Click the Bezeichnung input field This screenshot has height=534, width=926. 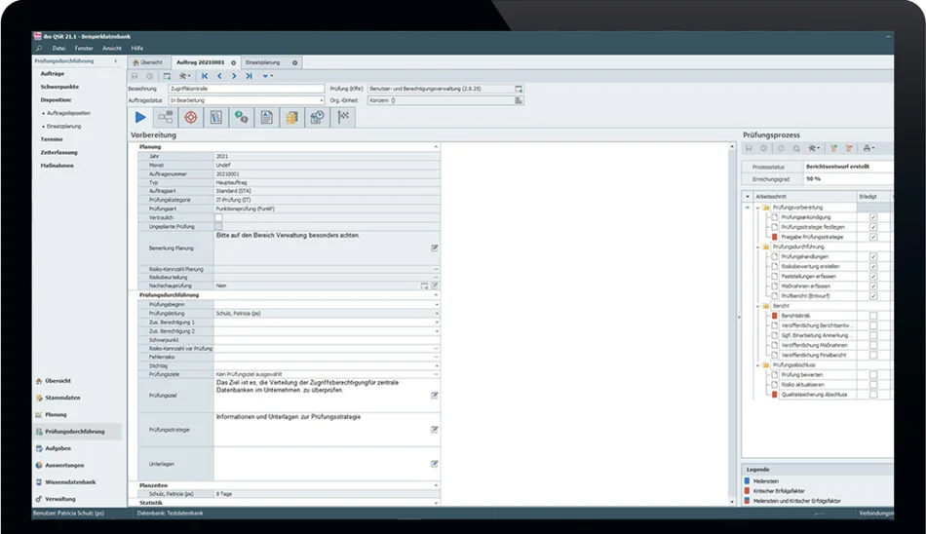247,89
